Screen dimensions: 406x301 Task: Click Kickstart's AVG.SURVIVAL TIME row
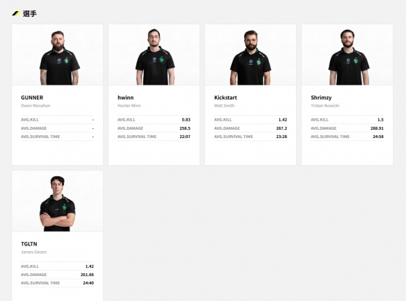[x=251, y=137]
